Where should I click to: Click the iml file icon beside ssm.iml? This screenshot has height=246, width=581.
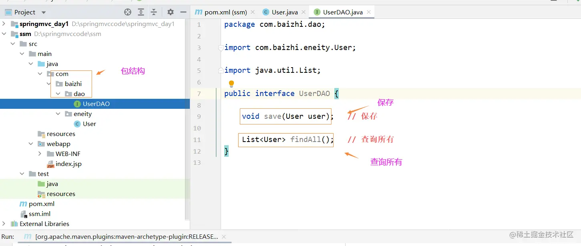[23, 214]
